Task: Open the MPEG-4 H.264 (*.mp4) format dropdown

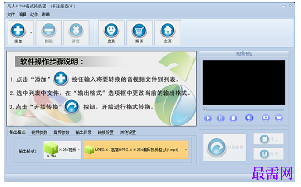Action: [x=186, y=150]
